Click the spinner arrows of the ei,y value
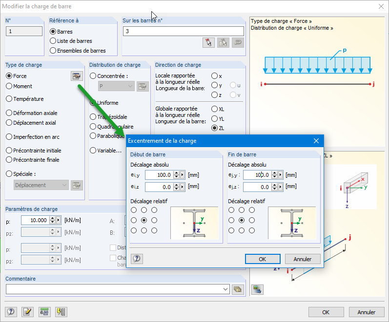 tap(176, 175)
